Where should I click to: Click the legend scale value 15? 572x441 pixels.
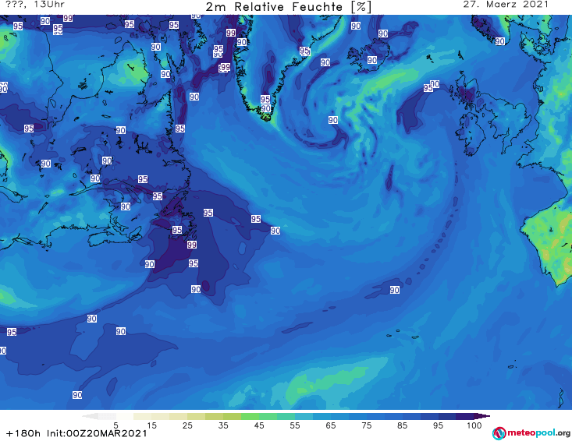(151, 425)
